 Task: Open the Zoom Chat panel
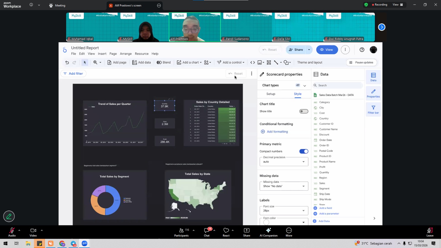click(207, 232)
